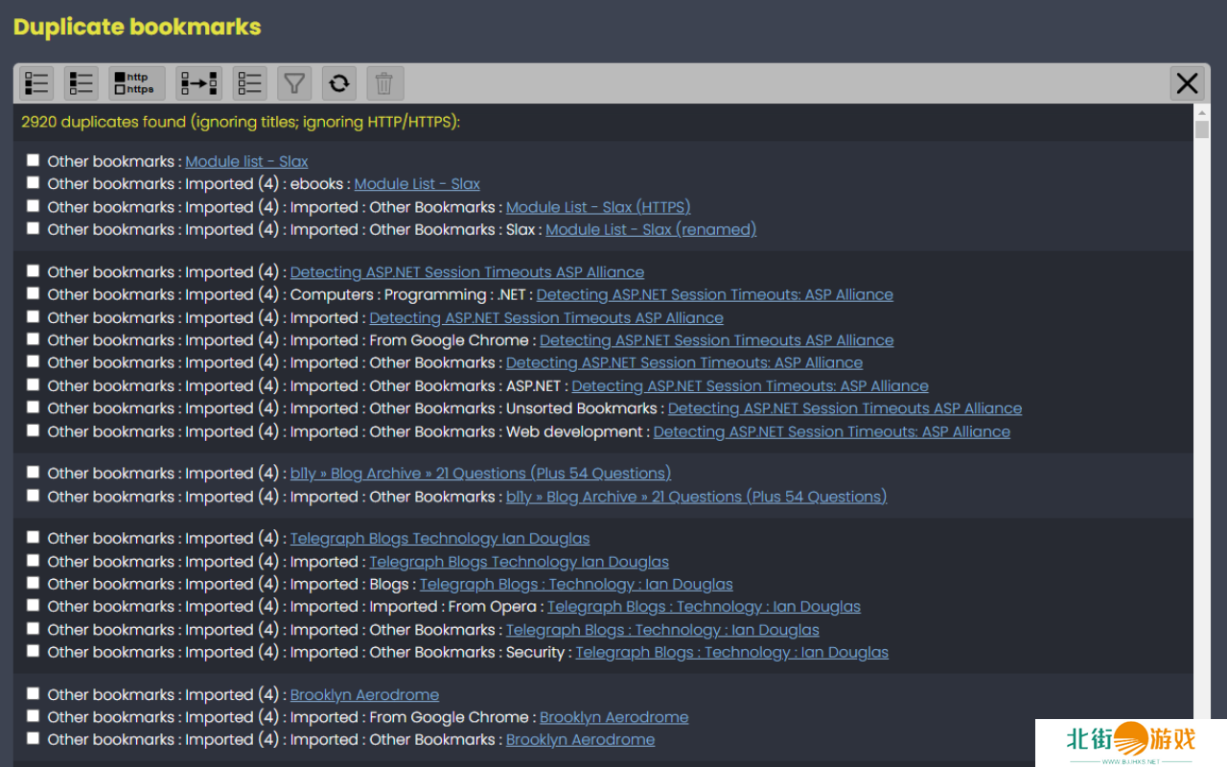Click the invert selection arrow icon
The height and width of the screenshot is (767, 1227).
point(198,83)
